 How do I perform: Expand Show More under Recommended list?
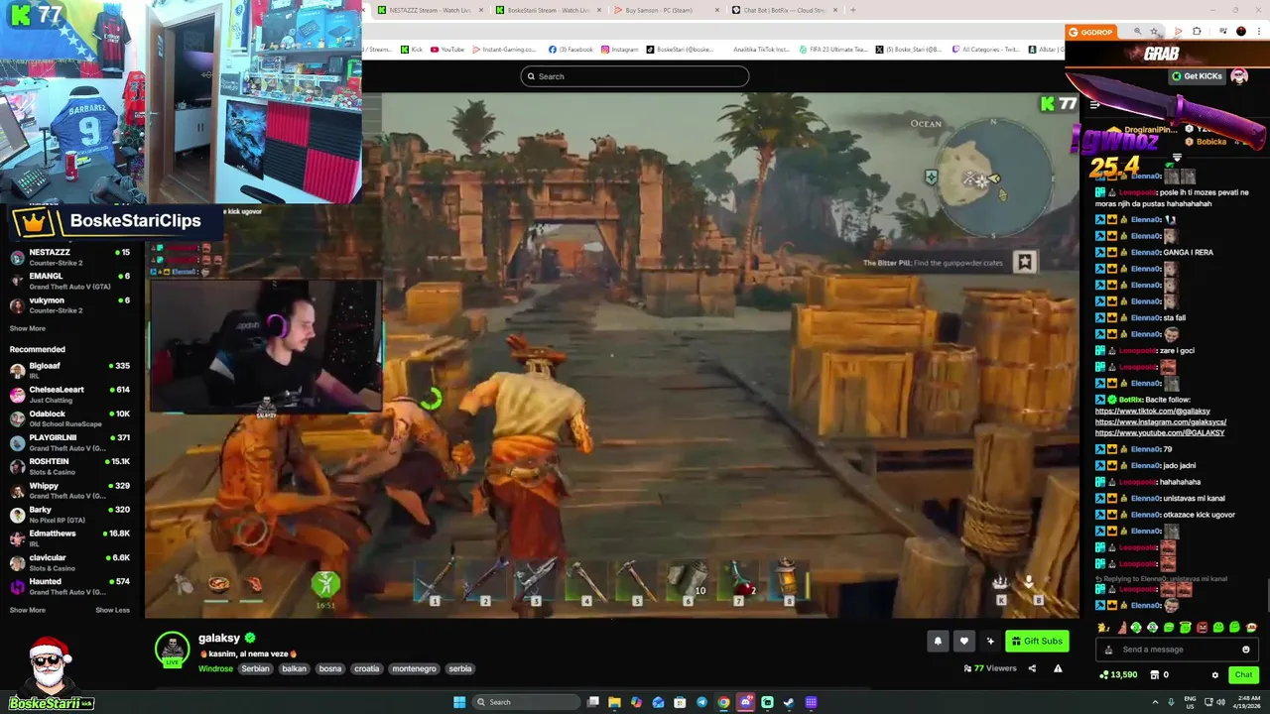28,610
